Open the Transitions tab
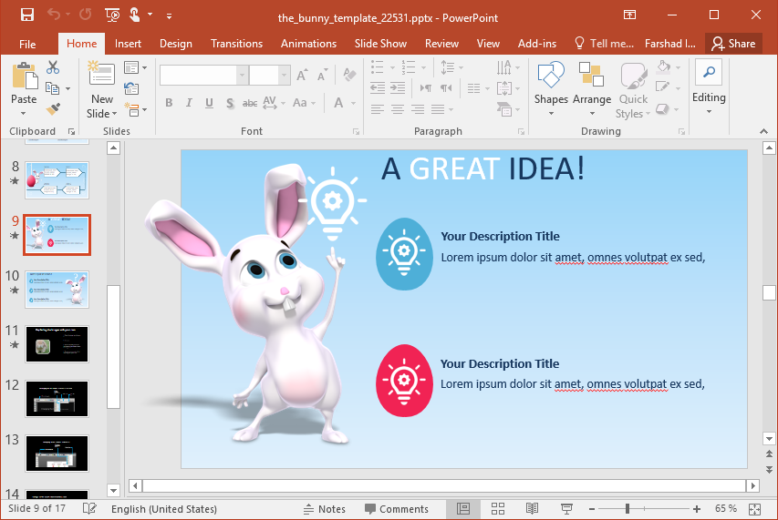Image resolution: width=778 pixels, height=520 pixels. point(236,43)
